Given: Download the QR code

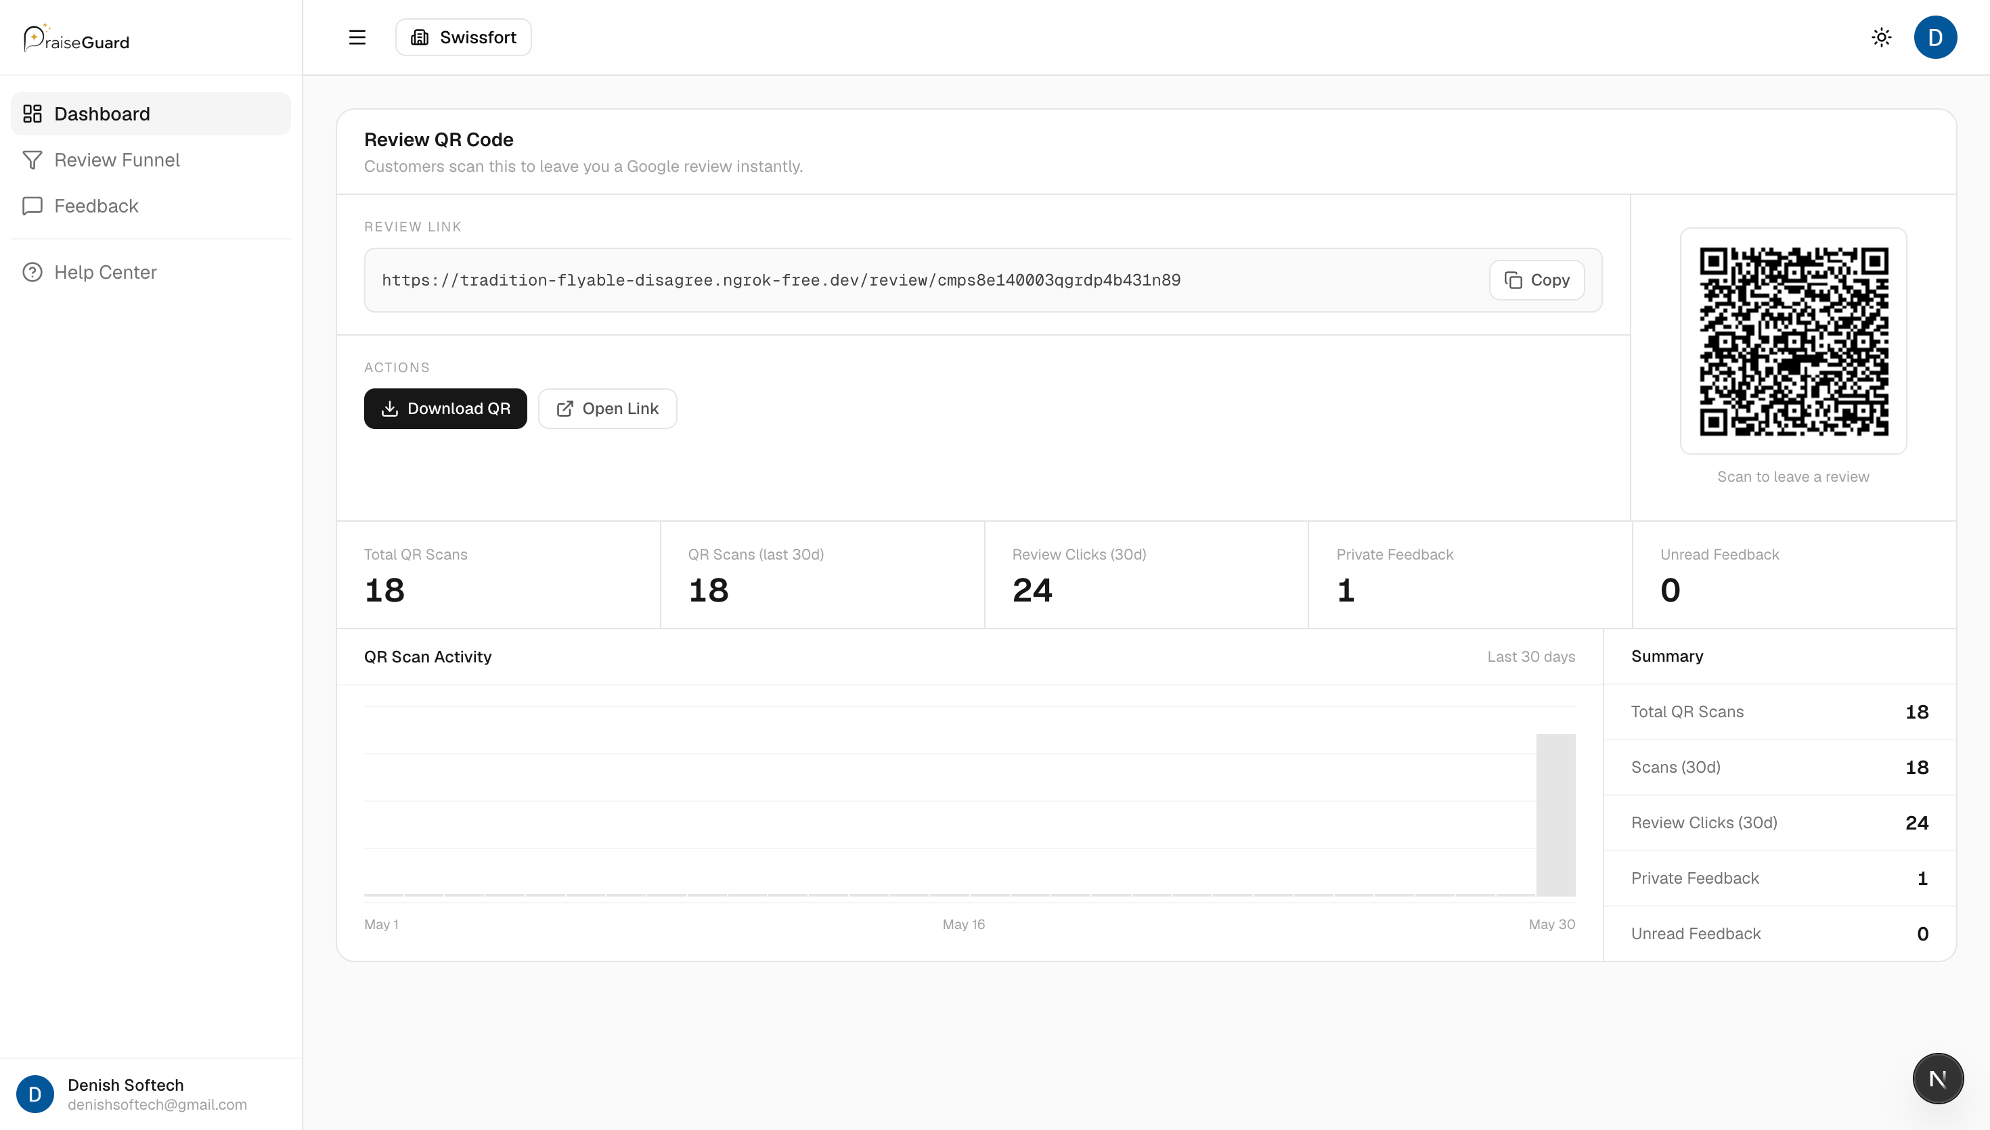Looking at the screenshot, I should 445,409.
